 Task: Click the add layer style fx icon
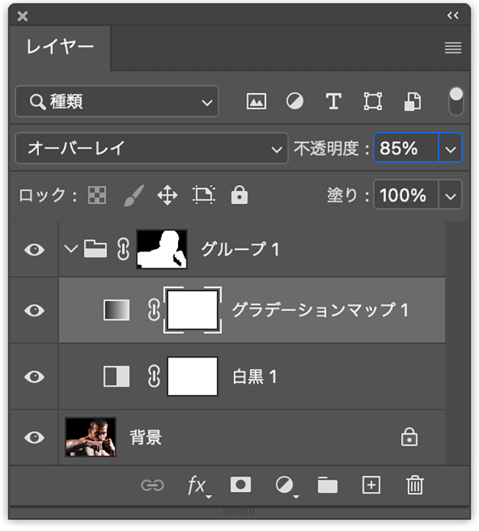point(197,485)
